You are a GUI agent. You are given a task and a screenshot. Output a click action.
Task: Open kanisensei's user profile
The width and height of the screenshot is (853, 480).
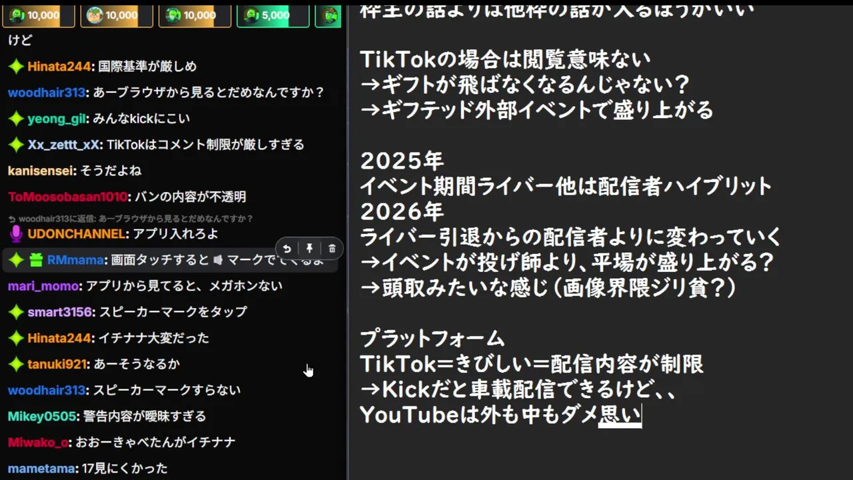point(41,171)
